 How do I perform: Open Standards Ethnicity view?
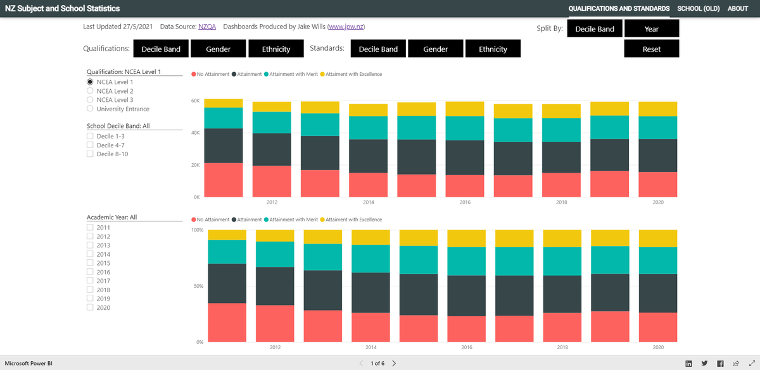(x=493, y=49)
